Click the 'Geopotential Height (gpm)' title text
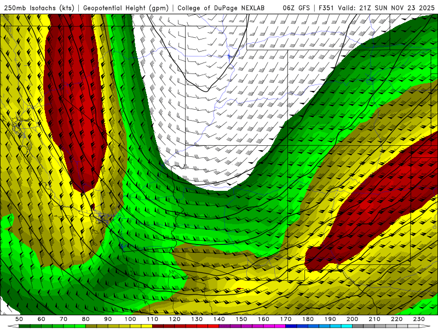Screen dimensions: 438x329 [126, 8]
